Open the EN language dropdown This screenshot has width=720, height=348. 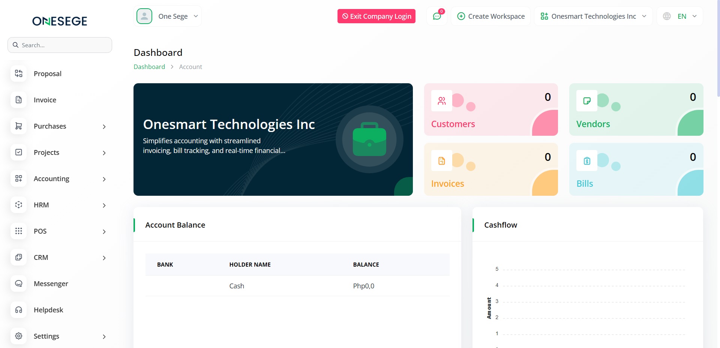point(680,16)
